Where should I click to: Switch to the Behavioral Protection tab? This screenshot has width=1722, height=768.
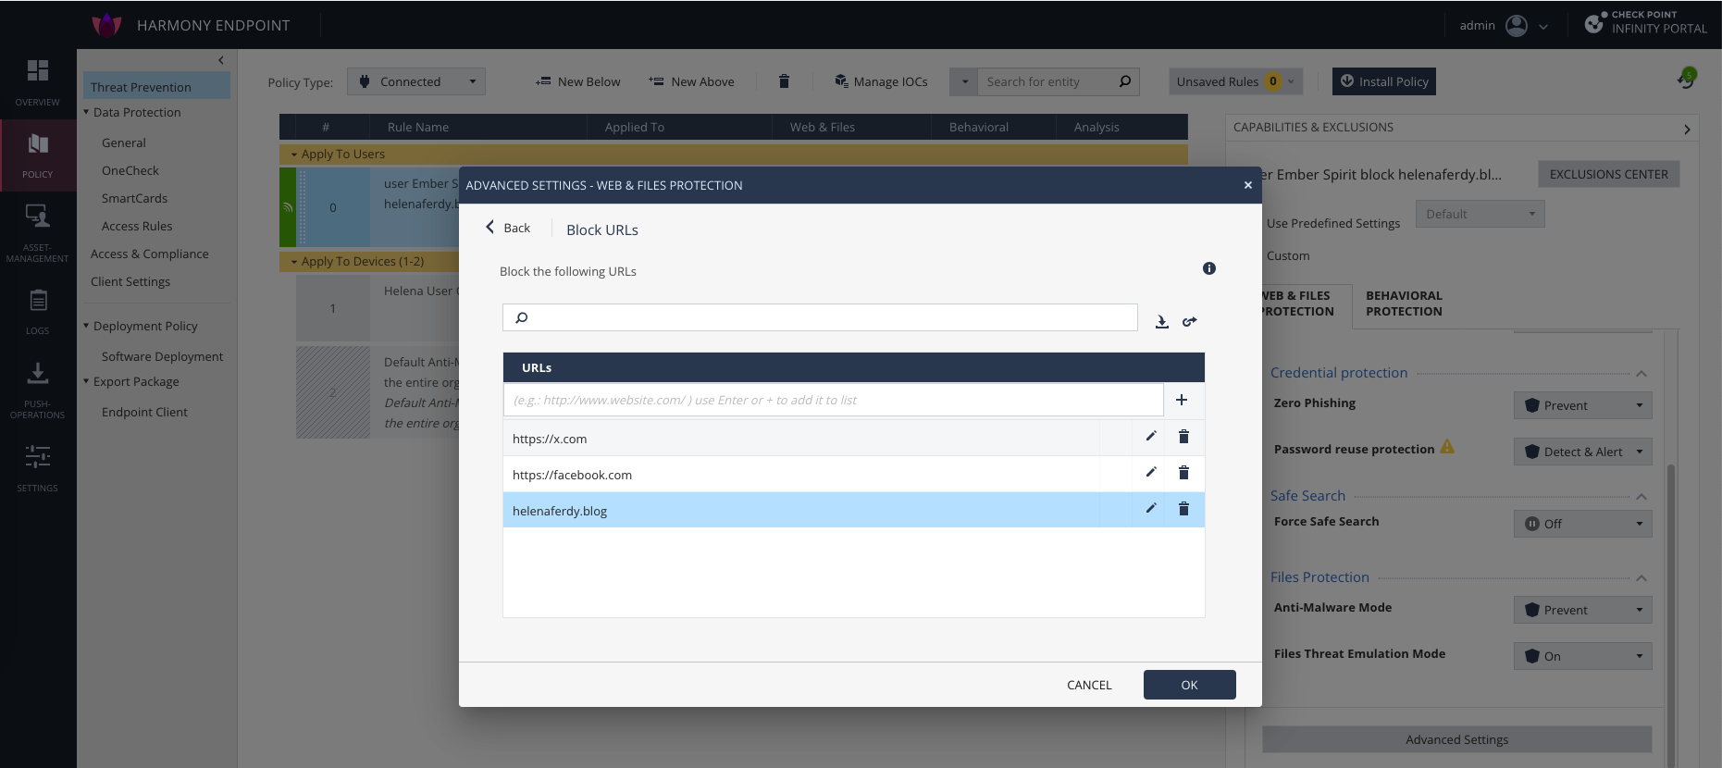coord(1404,303)
